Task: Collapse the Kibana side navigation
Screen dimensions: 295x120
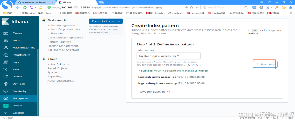Action: tap(18, 113)
